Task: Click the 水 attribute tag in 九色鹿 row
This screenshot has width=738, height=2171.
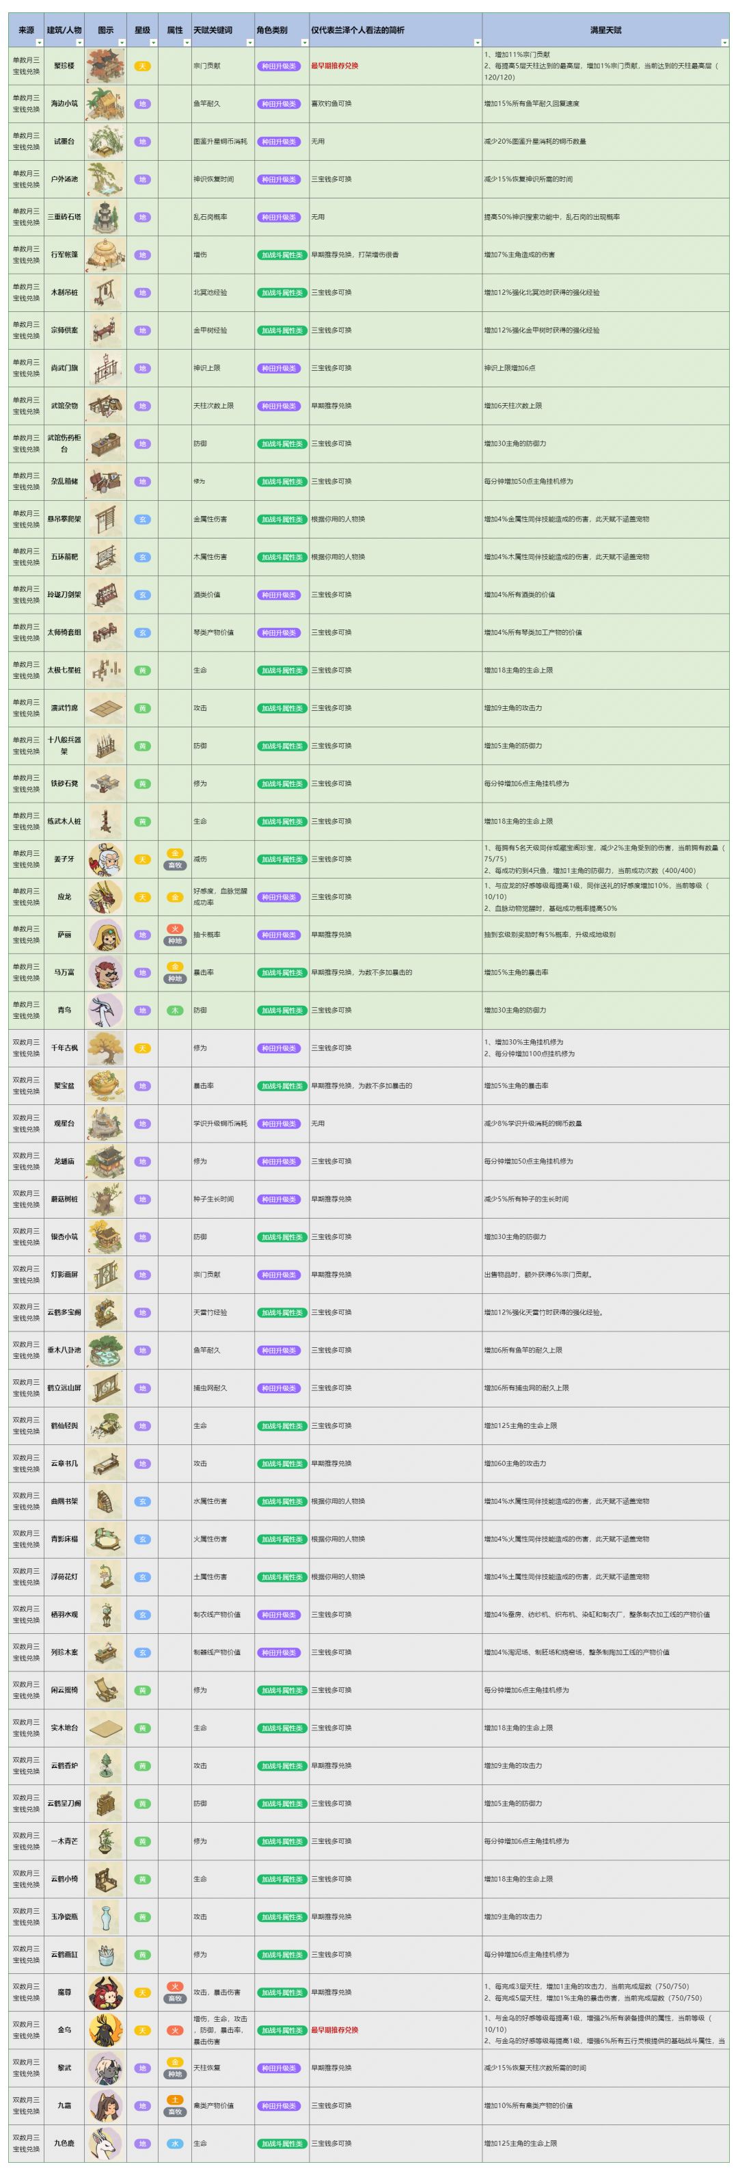Action: [x=174, y=2143]
